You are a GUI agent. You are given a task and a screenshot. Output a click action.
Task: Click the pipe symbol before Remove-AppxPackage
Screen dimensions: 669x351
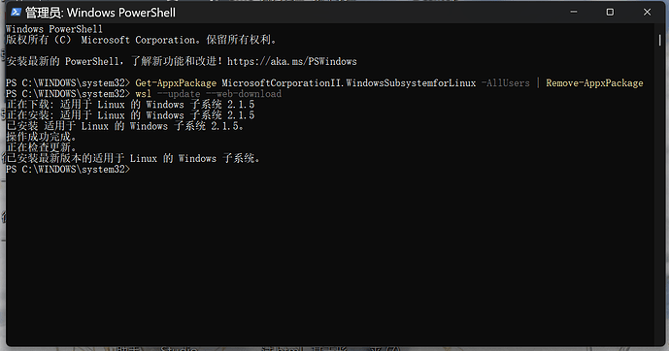[x=538, y=83]
